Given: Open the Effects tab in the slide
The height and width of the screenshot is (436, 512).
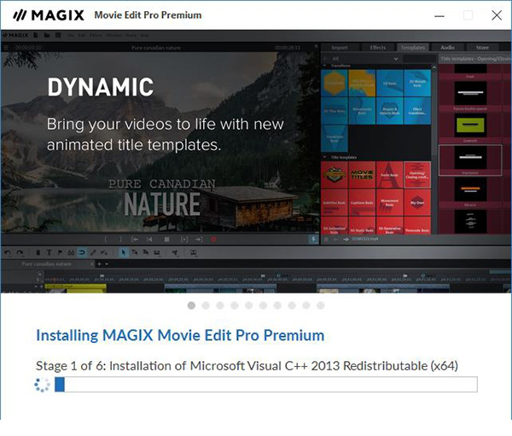Looking at the screenshot, I should 378,48.
